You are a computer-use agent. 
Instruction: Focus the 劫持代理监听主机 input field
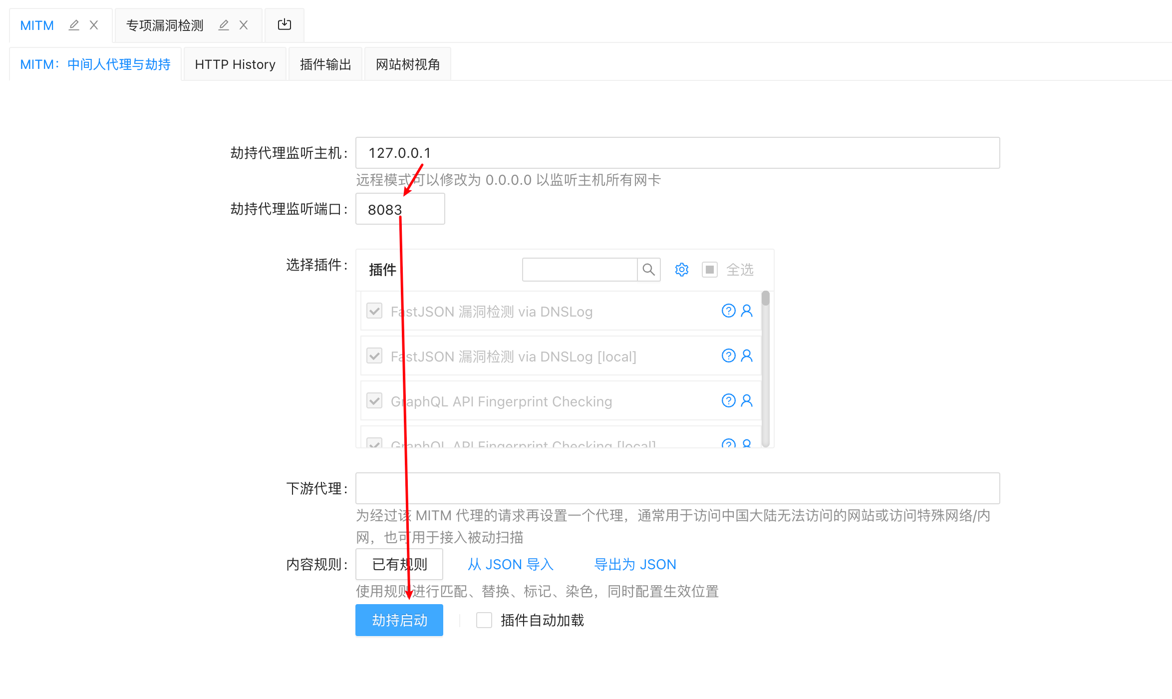[x=677, y=153]
